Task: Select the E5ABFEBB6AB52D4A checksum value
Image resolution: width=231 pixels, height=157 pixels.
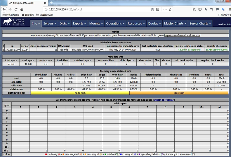Action: coord(217,50)
